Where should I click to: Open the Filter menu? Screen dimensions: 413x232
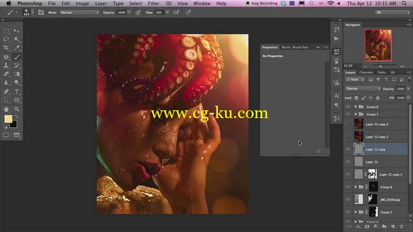(153, 4)
